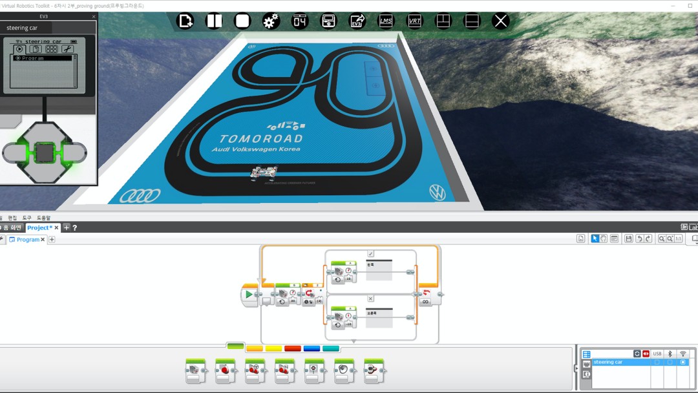This screenshot has width=698, height=393.
Task: Click the 04 timer display icon
Action: pos(300,21)
